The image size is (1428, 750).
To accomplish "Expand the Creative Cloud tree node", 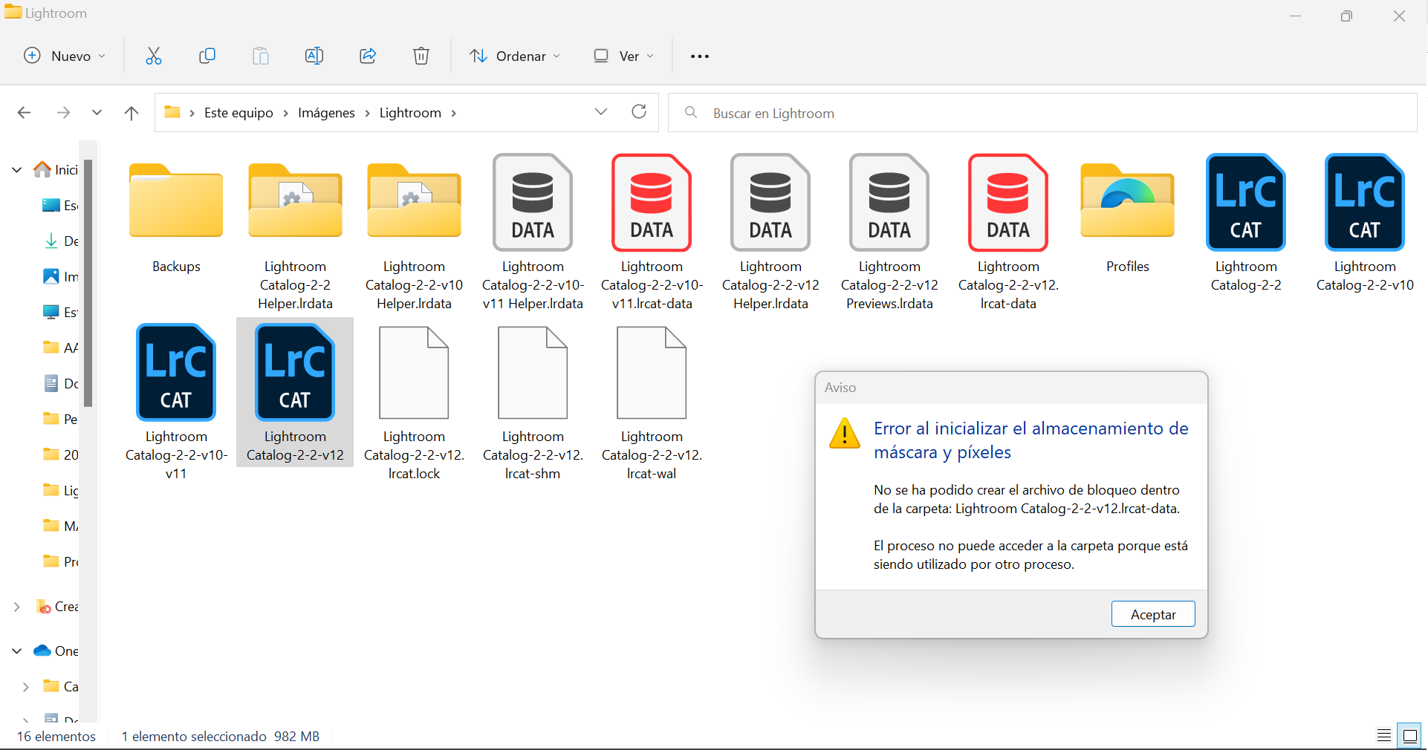I will pos(17,607).
